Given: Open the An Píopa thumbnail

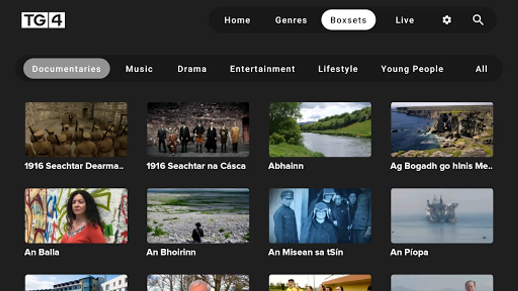Looking at the screenshot, I should click(442, 216).
